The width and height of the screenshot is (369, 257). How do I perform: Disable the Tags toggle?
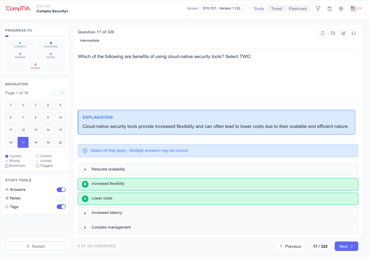coord(61,207)
